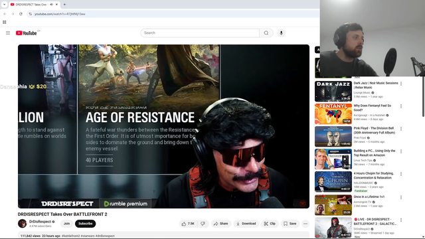Go back with the browser back arrow

[5, 14]
